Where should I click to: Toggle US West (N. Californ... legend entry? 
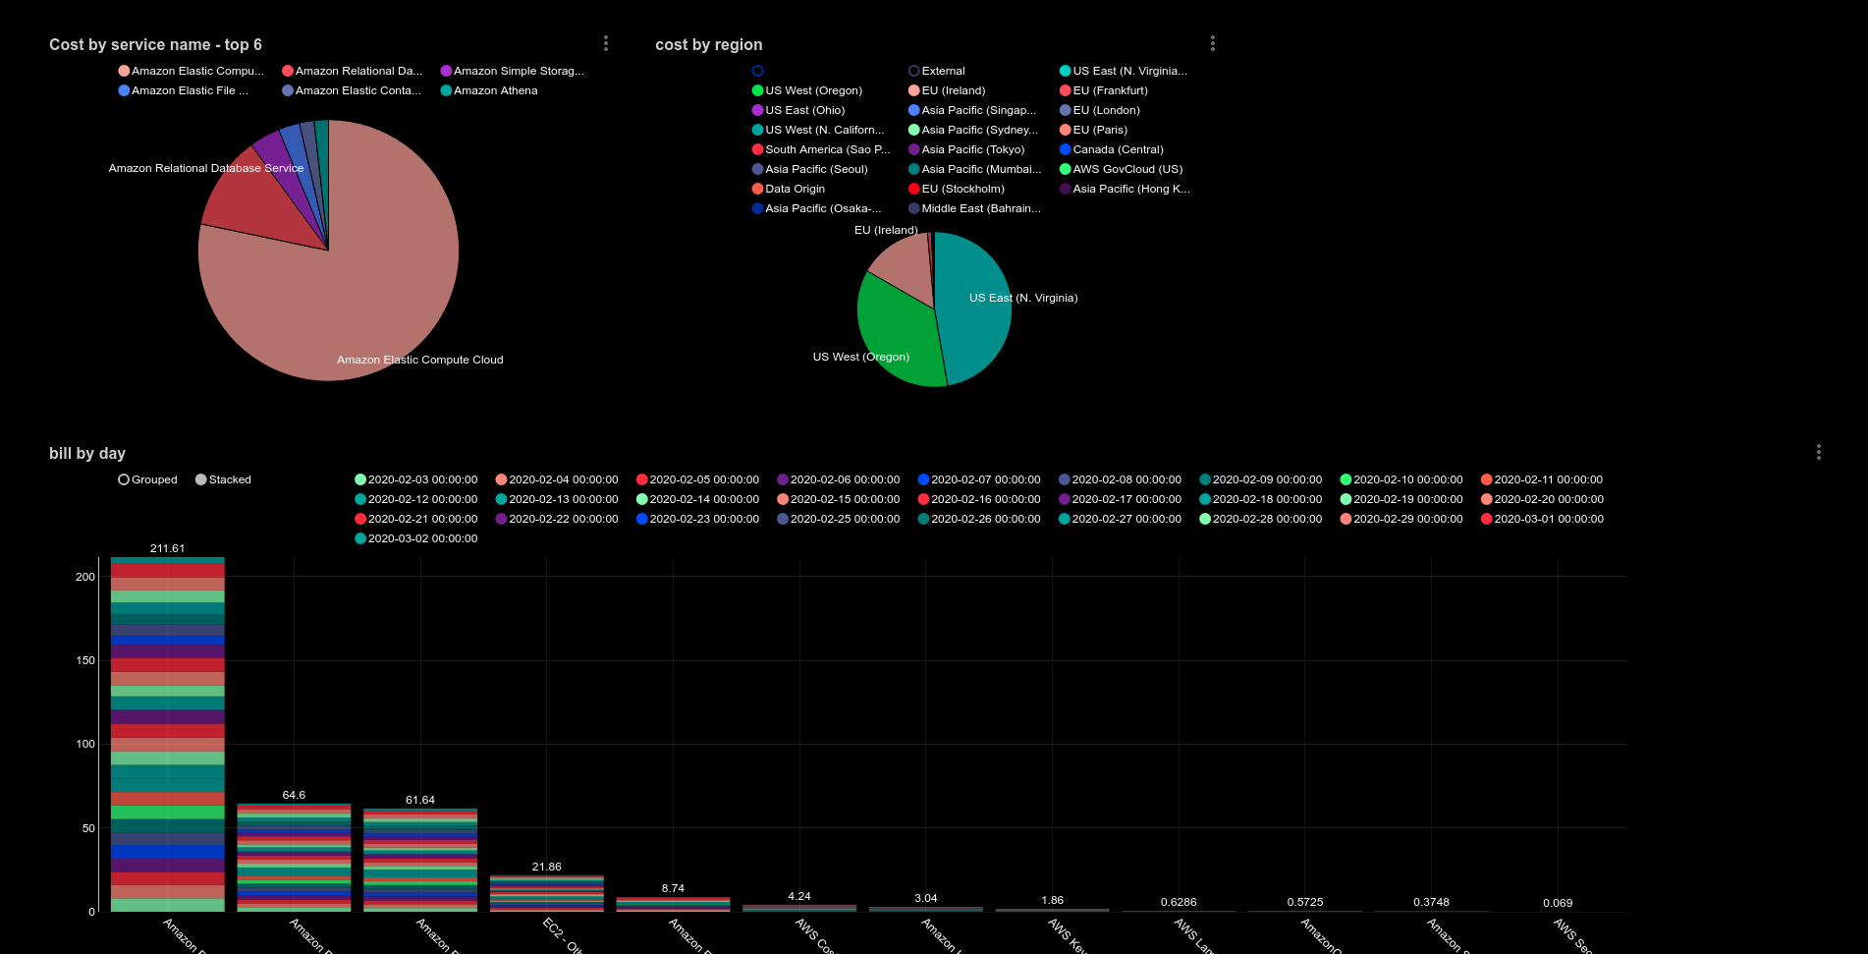pyautogui.click(x=818, y=130)
